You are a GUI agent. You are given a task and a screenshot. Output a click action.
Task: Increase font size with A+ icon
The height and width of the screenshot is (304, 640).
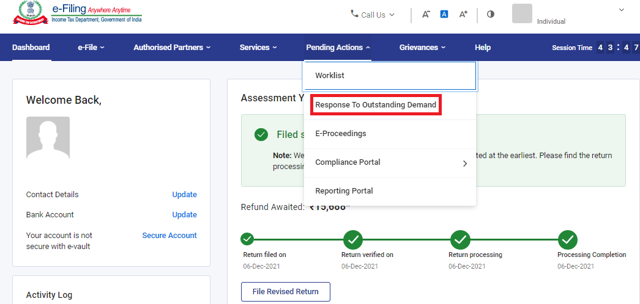tap(463, 14)
